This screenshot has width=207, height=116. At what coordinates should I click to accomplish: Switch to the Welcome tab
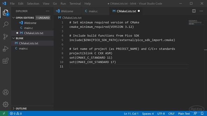pyautogui.click(x=67, y=11)
